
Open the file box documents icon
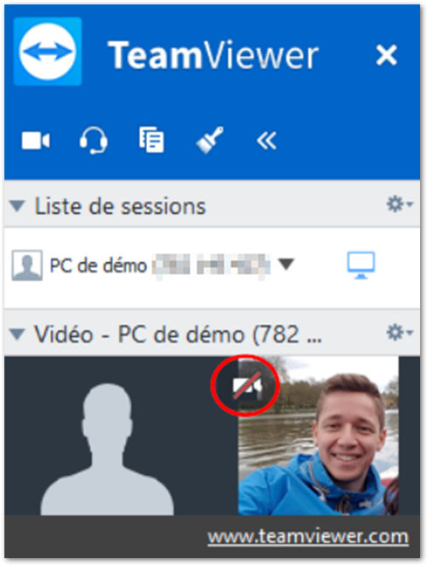click(x=151, y=139)
